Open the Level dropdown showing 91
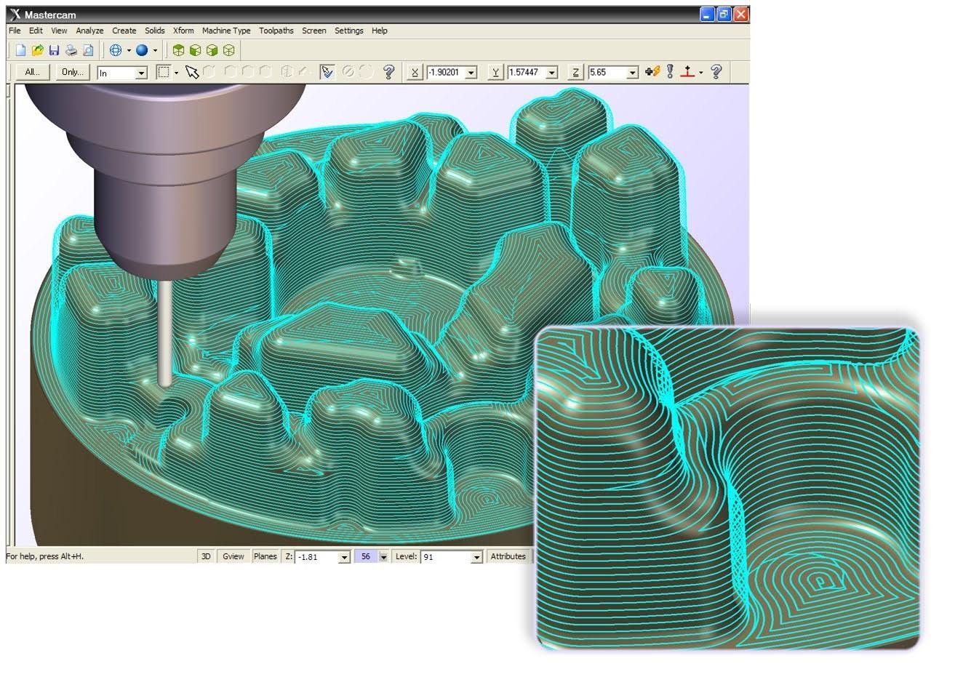Viewport: 955px width, 685px height. coord(476,557)
